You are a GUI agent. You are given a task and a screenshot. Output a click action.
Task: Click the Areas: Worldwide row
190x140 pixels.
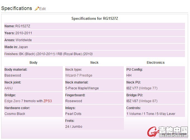click(x=95, y=40)
